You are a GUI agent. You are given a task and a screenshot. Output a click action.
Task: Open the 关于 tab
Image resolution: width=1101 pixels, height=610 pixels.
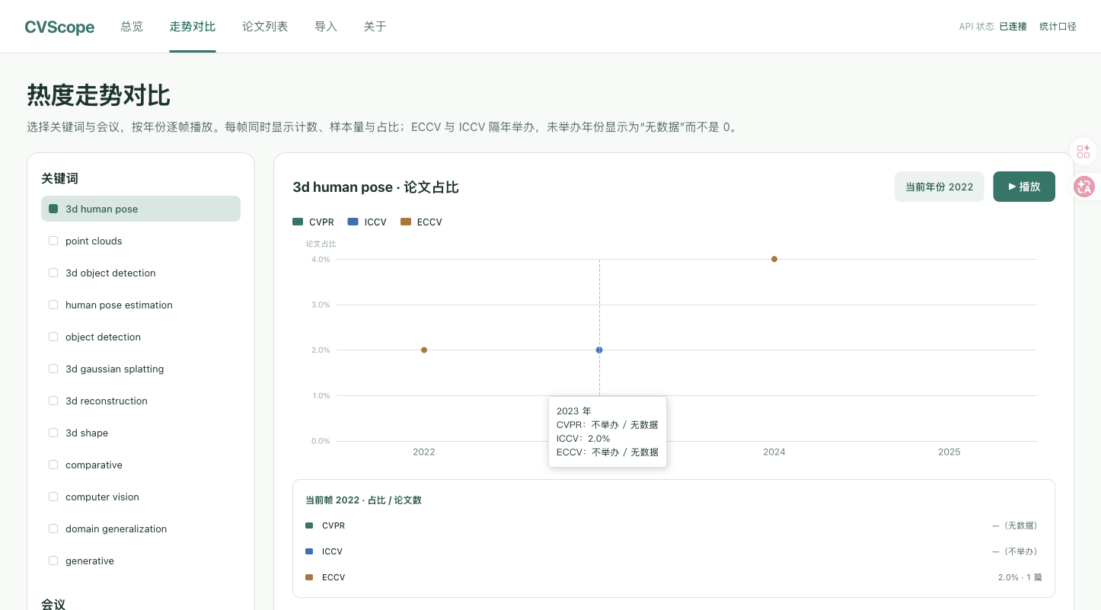pyautogui.click(x=375, y=27)
